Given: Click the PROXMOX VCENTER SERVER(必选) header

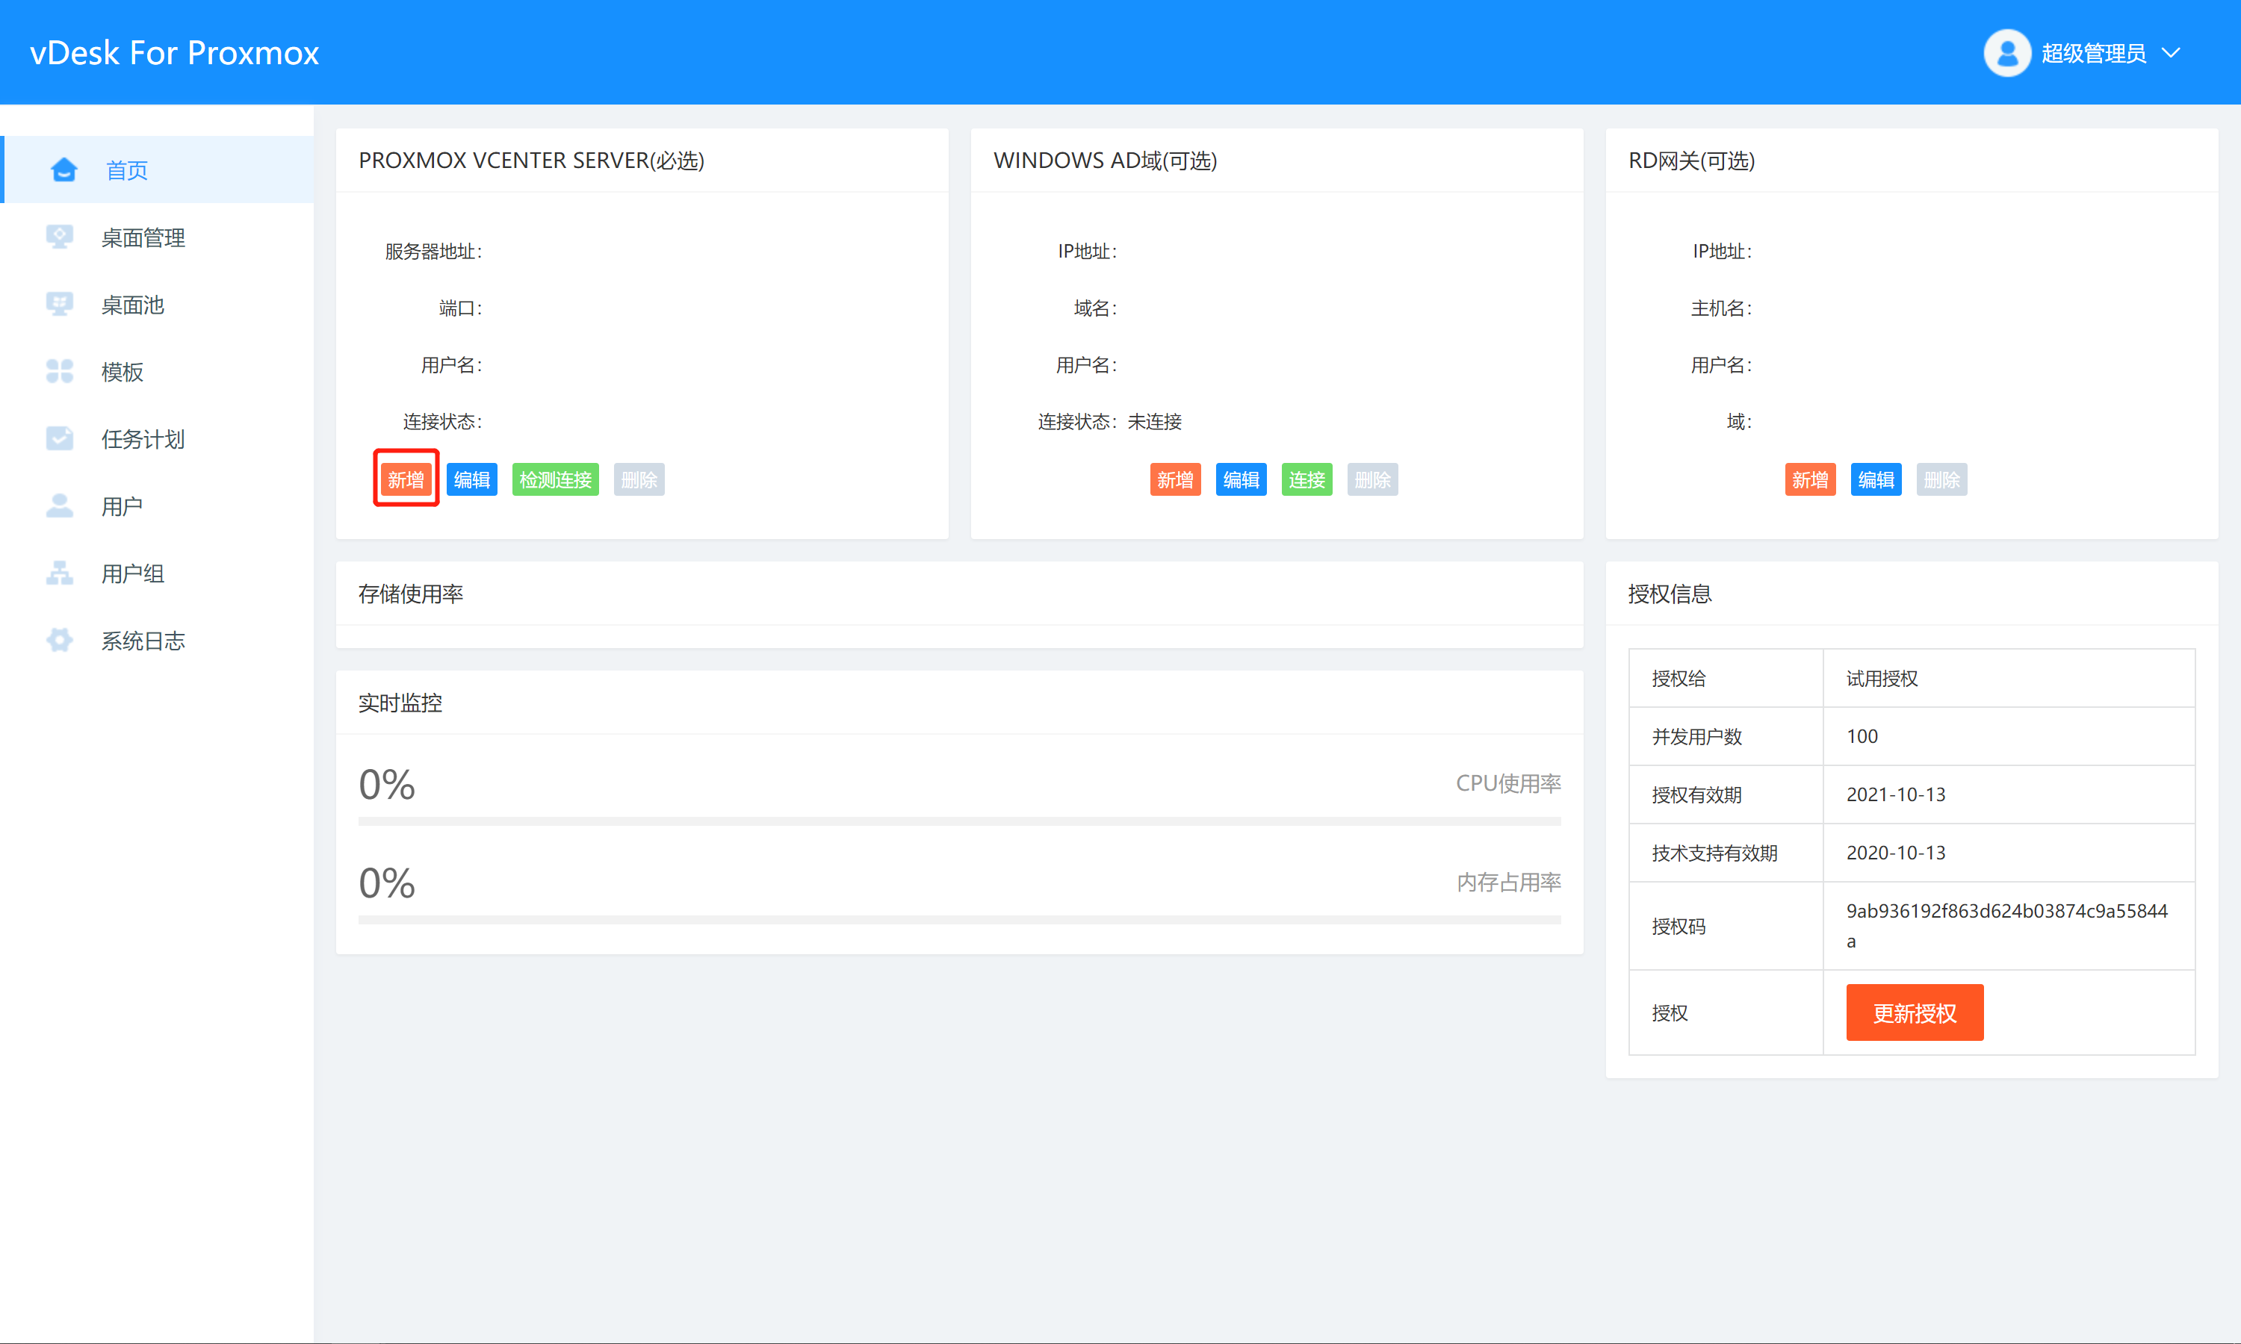Looking at the screenshot, I should tap(532, 161).
